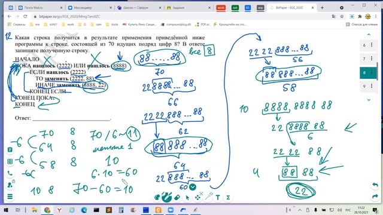Open the Chrome extensions puzzle icon
The height and width of the screenshot is (215, 383).
coord(360,16)
